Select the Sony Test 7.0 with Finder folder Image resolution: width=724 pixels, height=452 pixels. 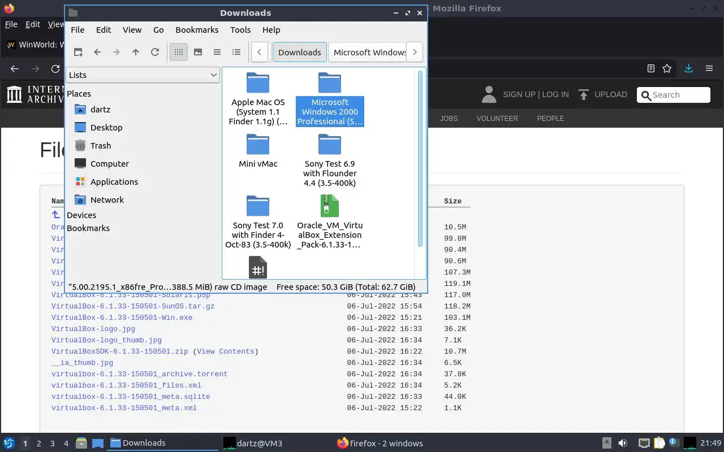[258, 222]
